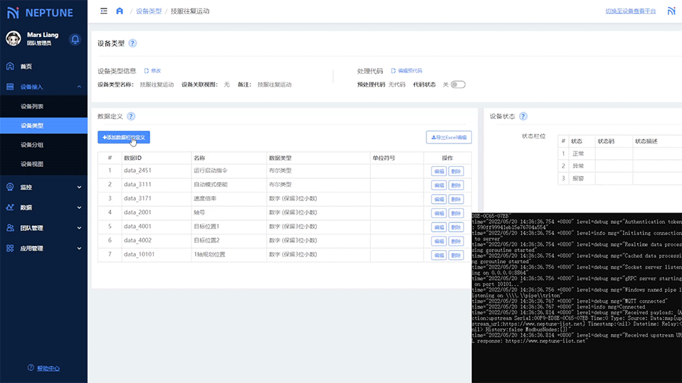Collapse the 设备接入 sidebar menu

pos(43,87)
